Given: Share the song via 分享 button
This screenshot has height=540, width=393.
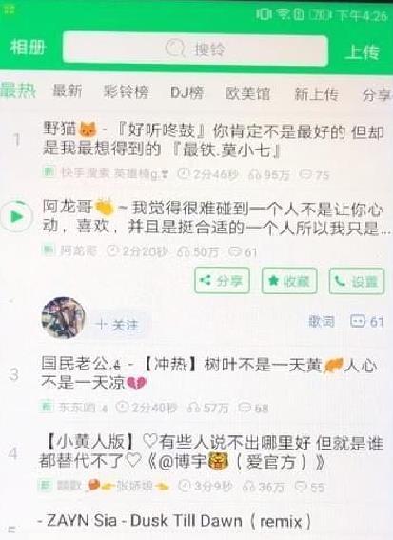Looking at the screenshot, I should 222,281.
